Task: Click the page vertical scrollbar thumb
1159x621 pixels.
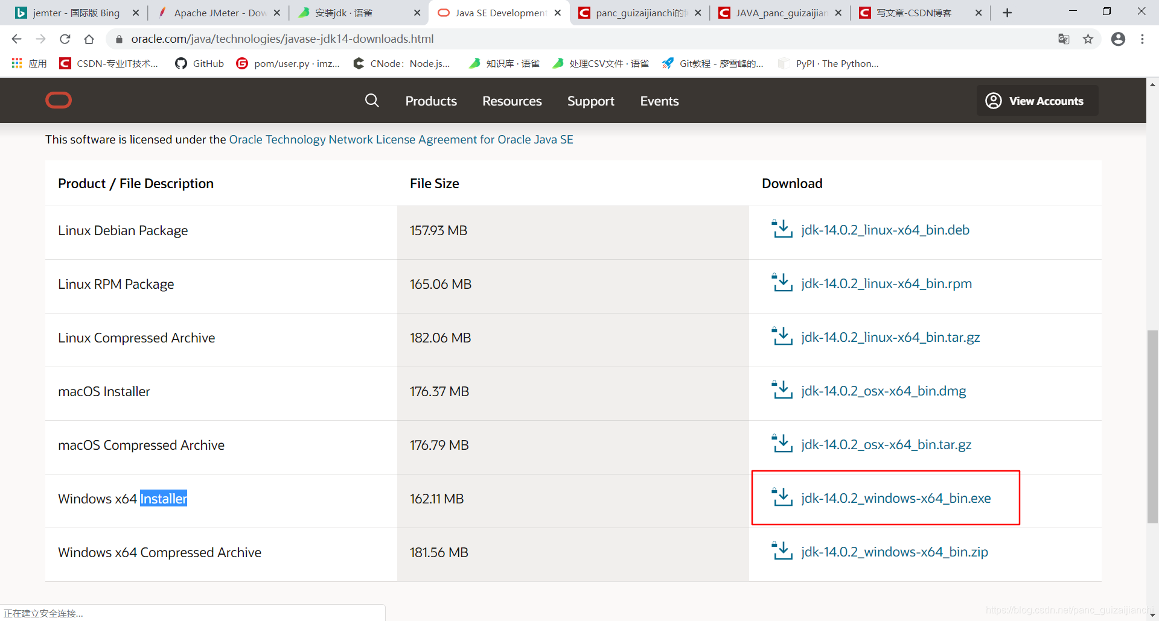Action: click(x=1152, y=426)
